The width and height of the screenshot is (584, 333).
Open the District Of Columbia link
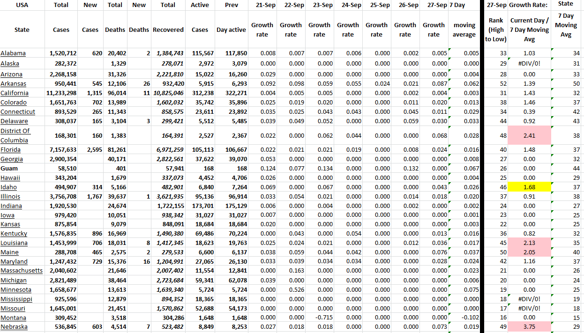[15, 135]
